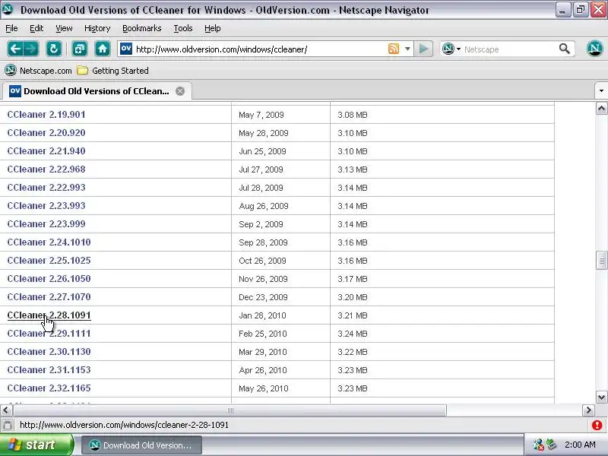Open the CCleaner 2.23.993 link

point(46,205)
